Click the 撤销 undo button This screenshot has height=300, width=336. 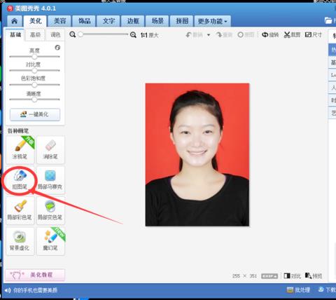point(194,35)
